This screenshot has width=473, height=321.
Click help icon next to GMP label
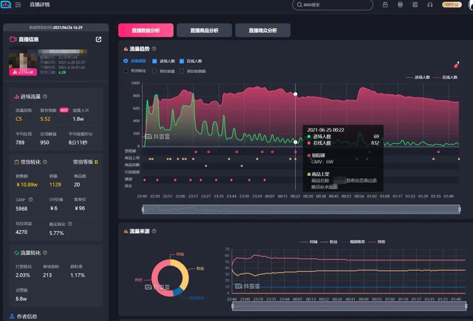click(31, 199)
